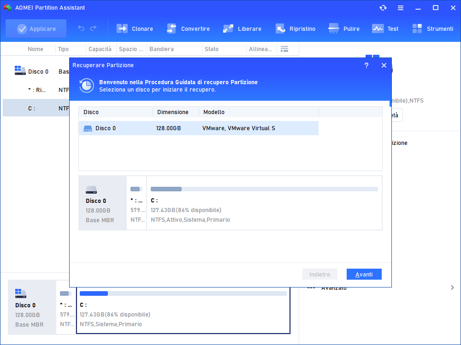Open the Liberare tool
The width and height of the screenshot is (461, 345).
pos(242,29)
